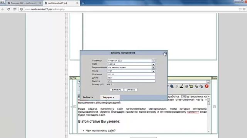247x138 pixels.
Task: Expand the 'Файл' dropdown showing 11111
Action: (x=154, y=64)
